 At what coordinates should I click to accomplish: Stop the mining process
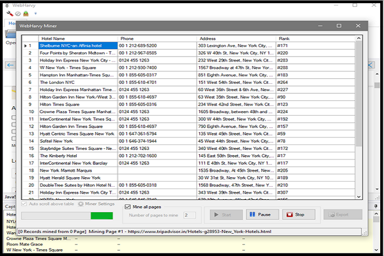coord(299,214)
